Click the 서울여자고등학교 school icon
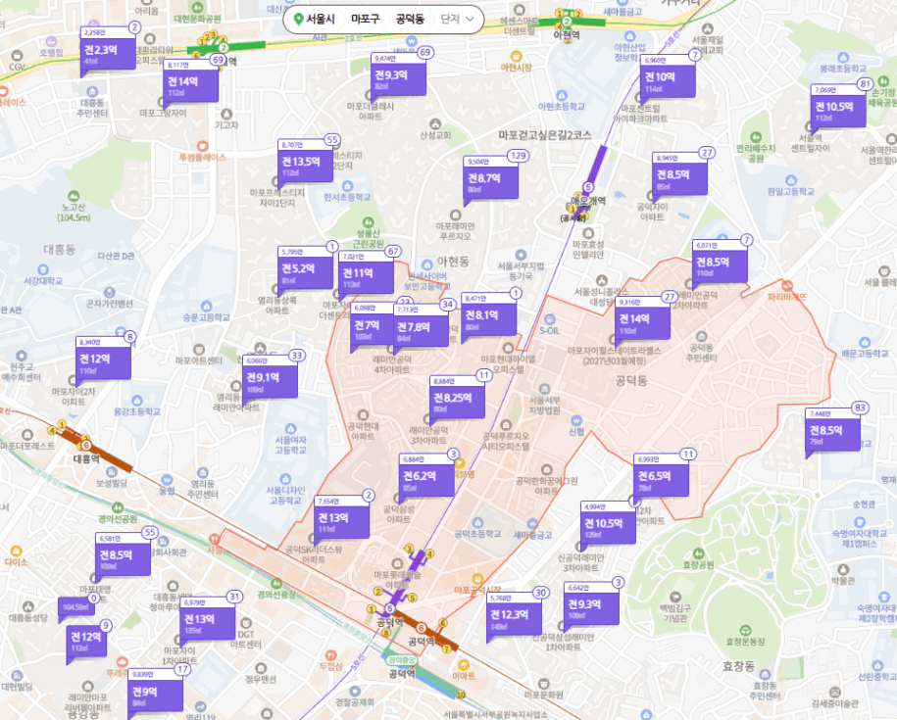The image size is (897, 720). [290, 429]
